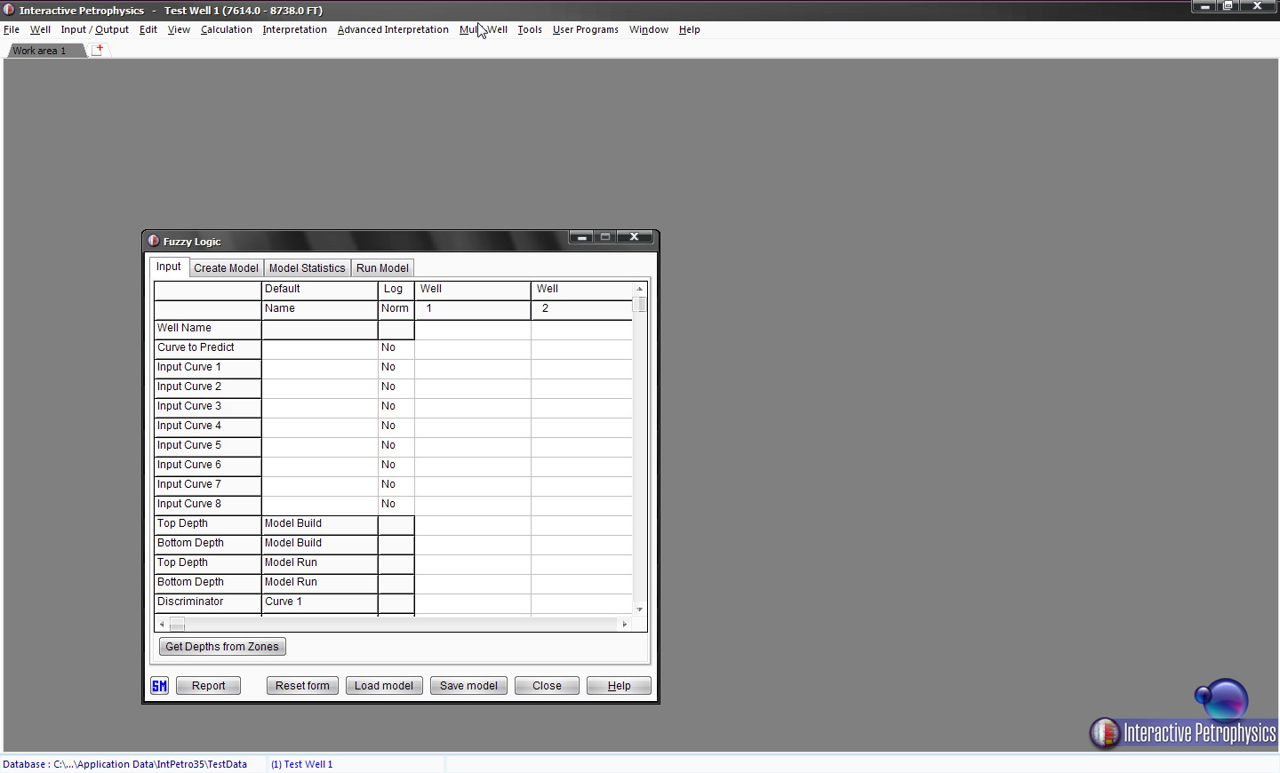Viewport: 1280px width, 773px height.
Task: Click the Discriminator row label
Action: 207,602
